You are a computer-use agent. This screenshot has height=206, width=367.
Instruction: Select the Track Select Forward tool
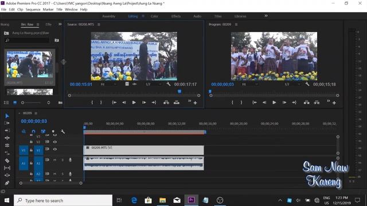tap(7, 123)
